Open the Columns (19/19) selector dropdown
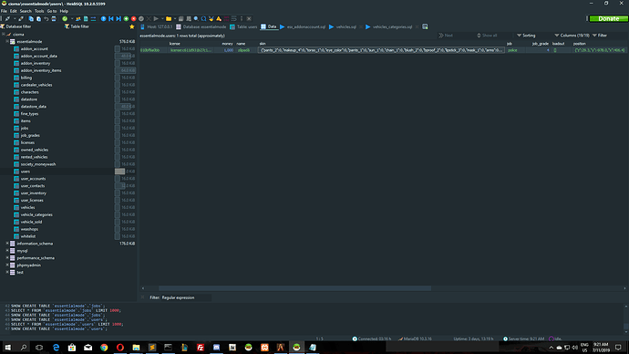Image resolution: width=629 pixels, height=354 pixels. click(572, 36)
